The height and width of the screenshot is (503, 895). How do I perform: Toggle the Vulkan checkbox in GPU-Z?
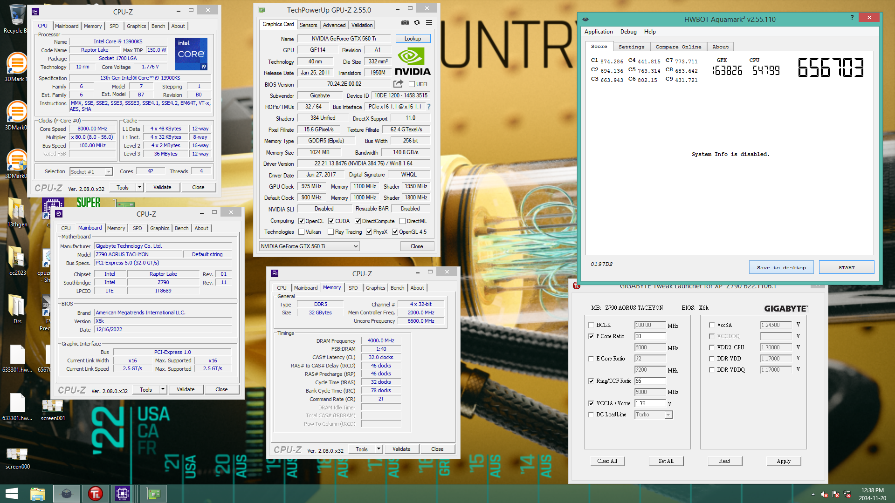point(301,232)
